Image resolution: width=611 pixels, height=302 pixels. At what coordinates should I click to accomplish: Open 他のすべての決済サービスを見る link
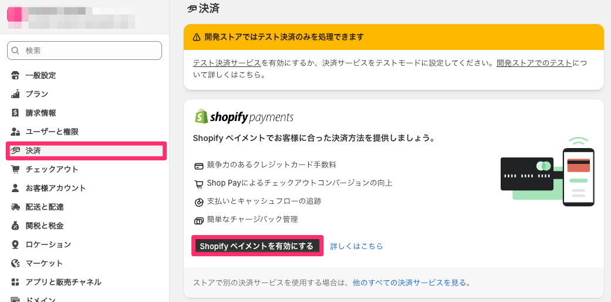pyautogui.click(x=409, y=283)
